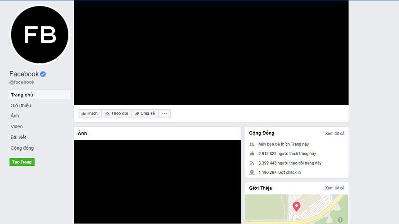Click Xem tất cả in Giới Thiệu
The image size is (399, 224).
click(334, 188)
